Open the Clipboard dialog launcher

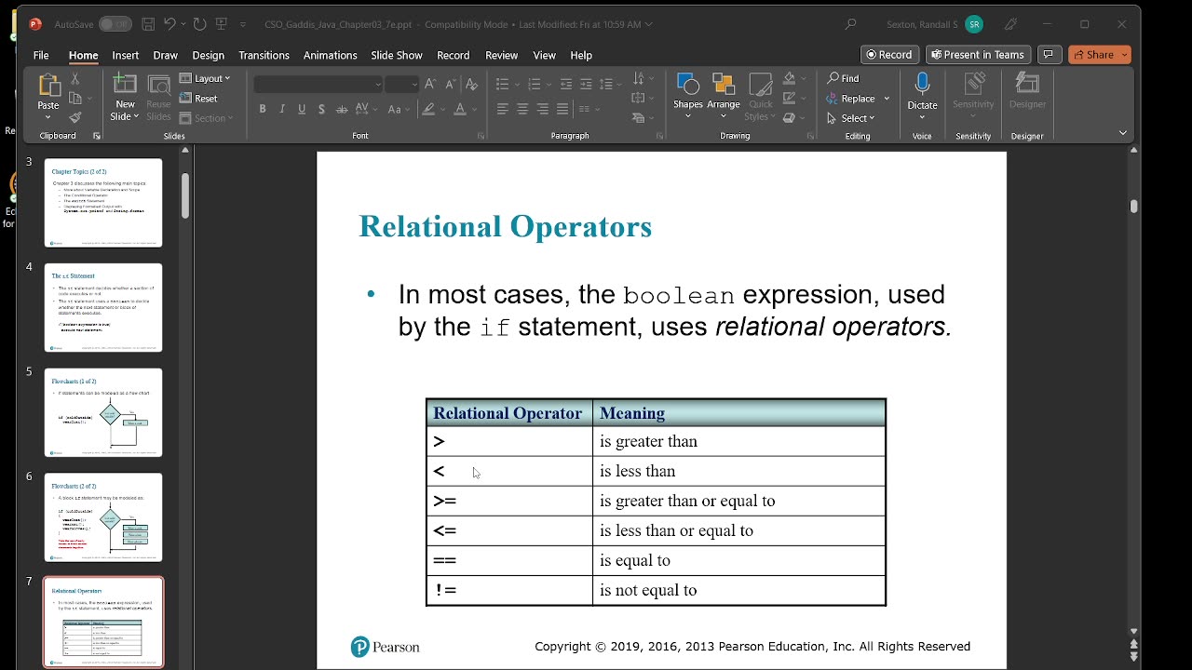(97, 136)
